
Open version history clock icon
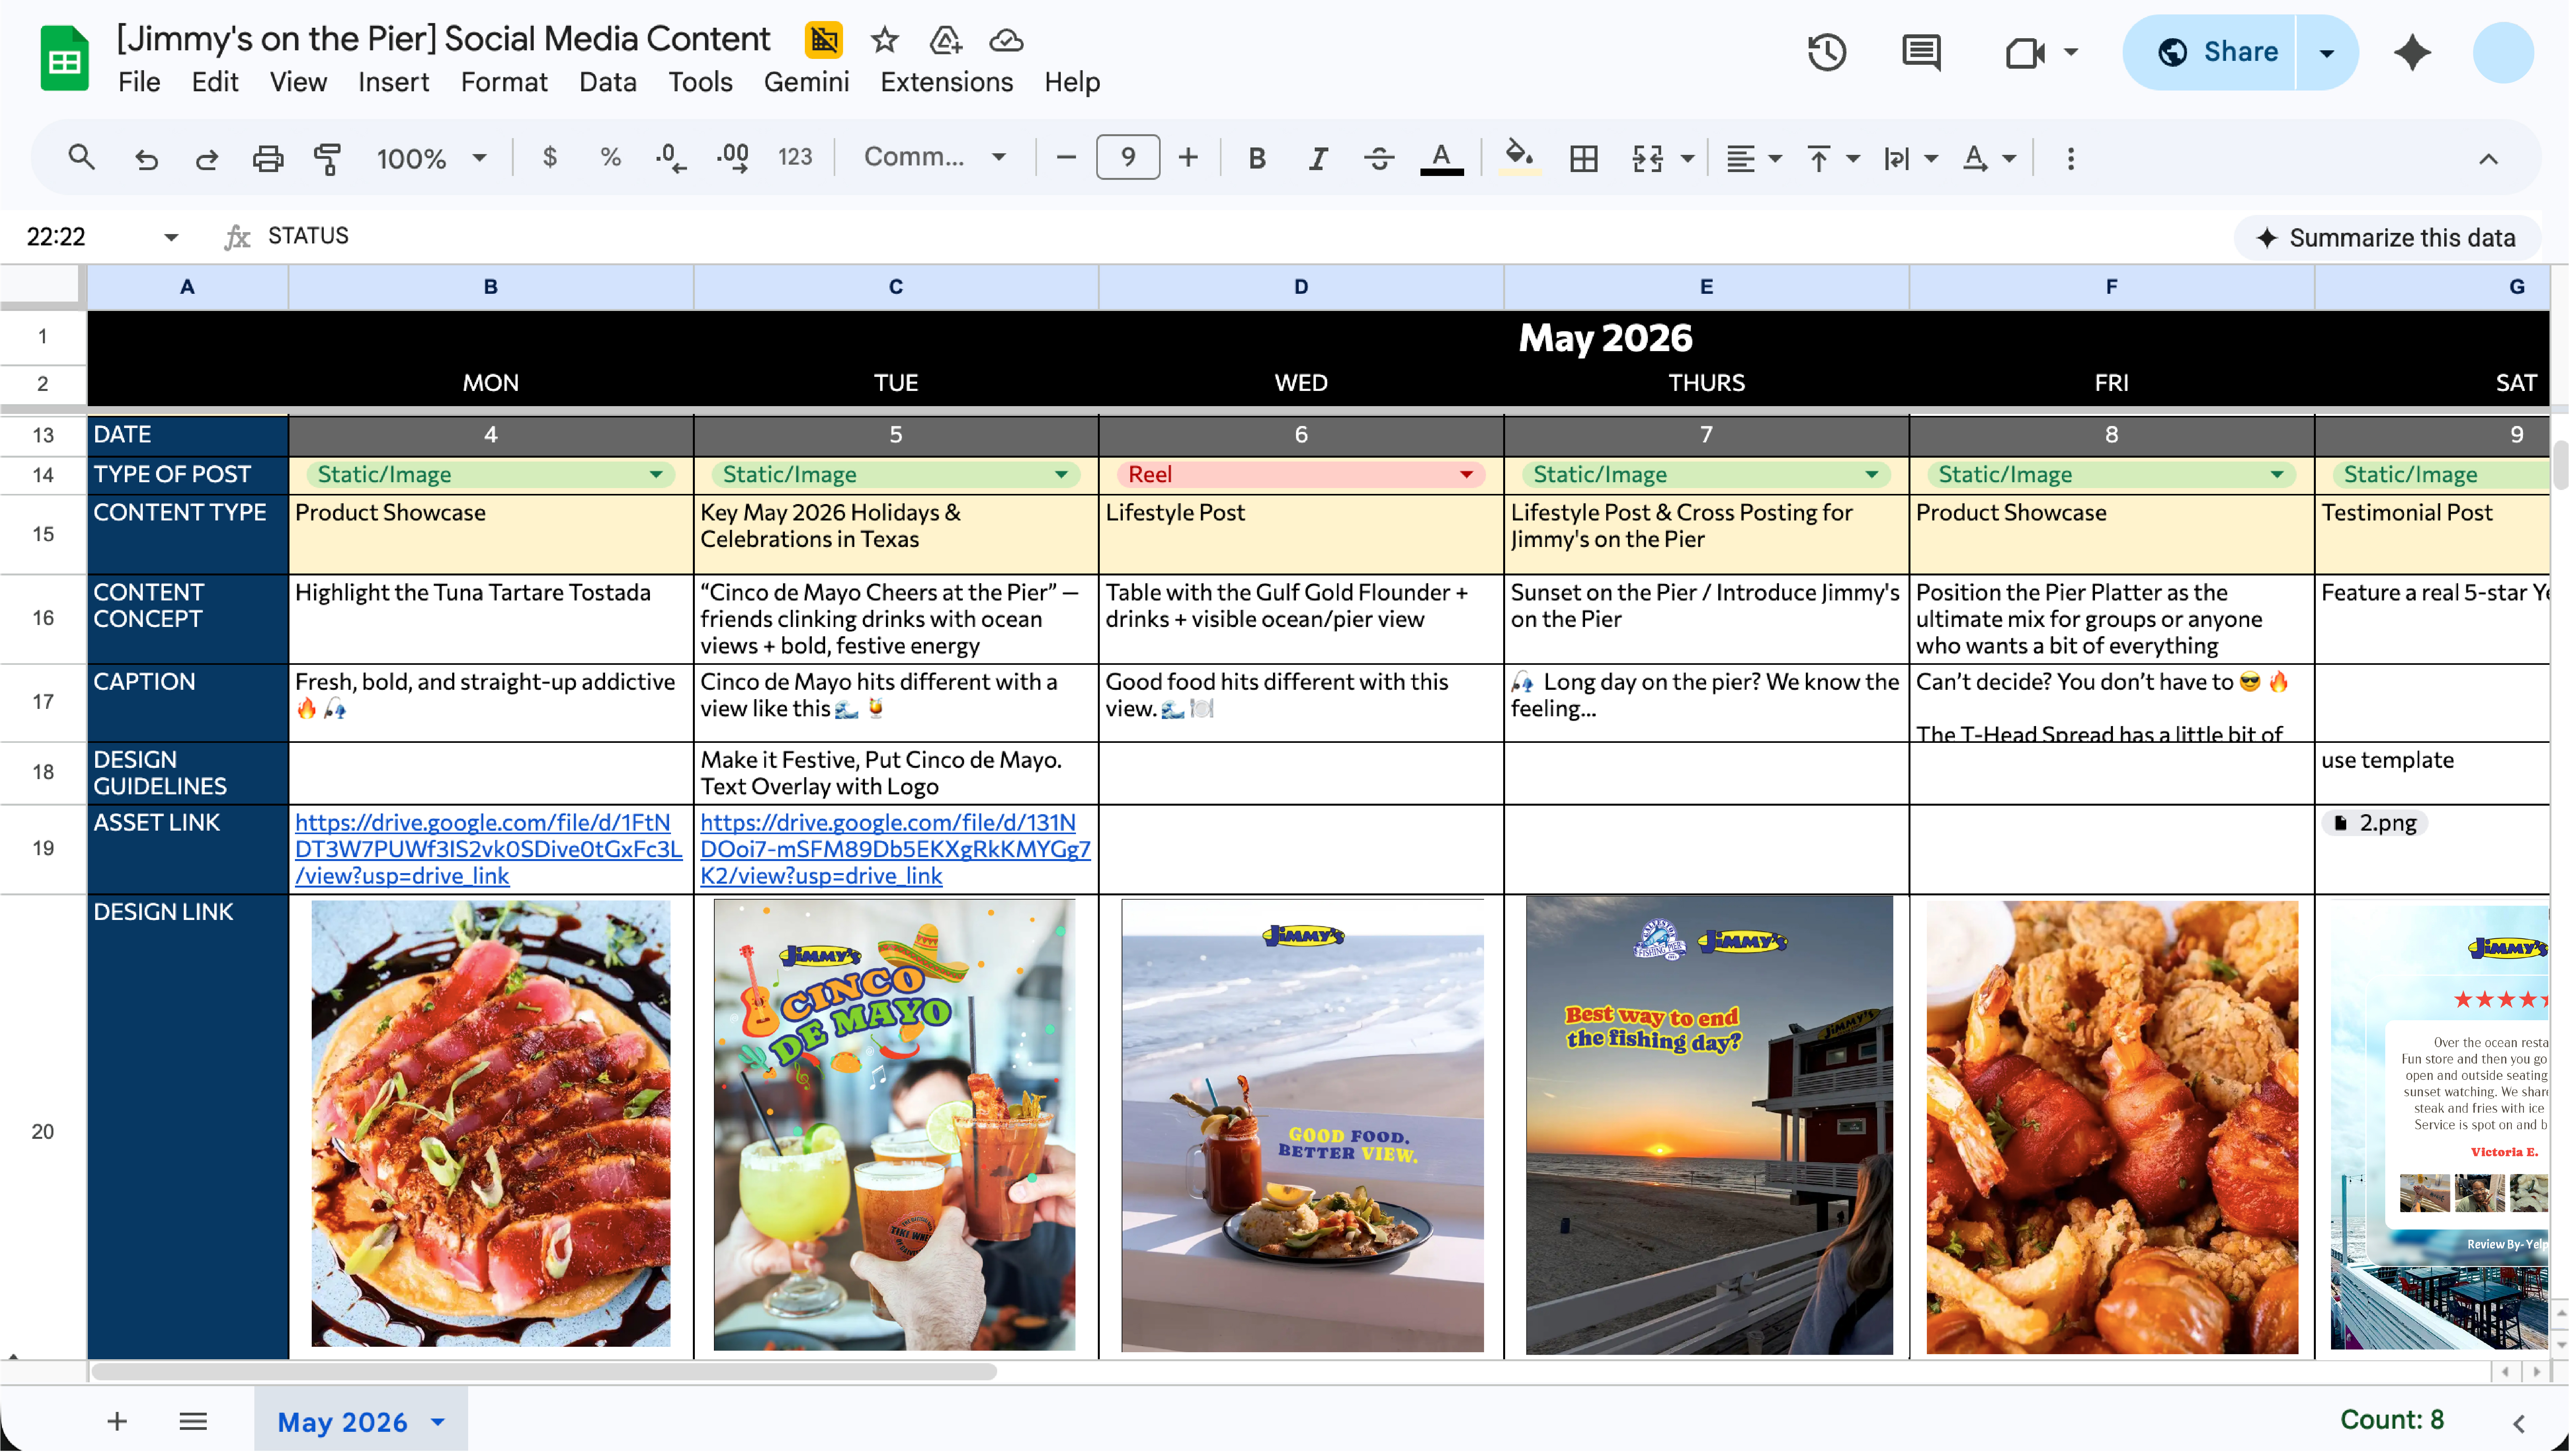pyautogui.click(x=1827, y=52)
